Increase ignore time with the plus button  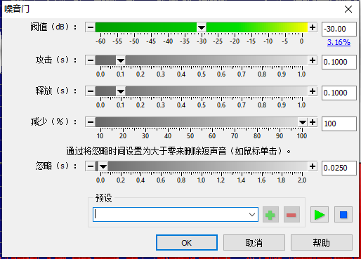tap(313, 166)
